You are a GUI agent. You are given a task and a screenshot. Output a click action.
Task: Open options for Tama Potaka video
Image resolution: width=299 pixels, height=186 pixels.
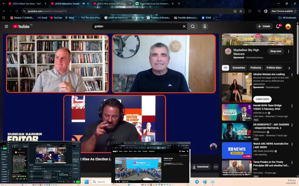tap(292, 162)
